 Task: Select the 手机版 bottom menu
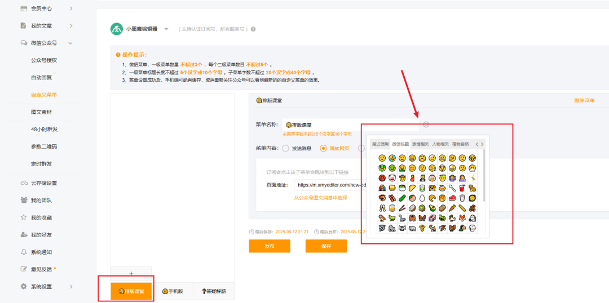pos(173,291)
